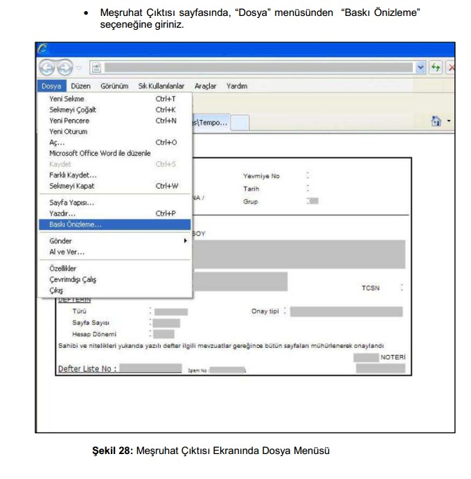Image resolution: width=471 pixels, height=479 pixels.
Task: Open the Düzen menu
Action: tap(80, 86)
